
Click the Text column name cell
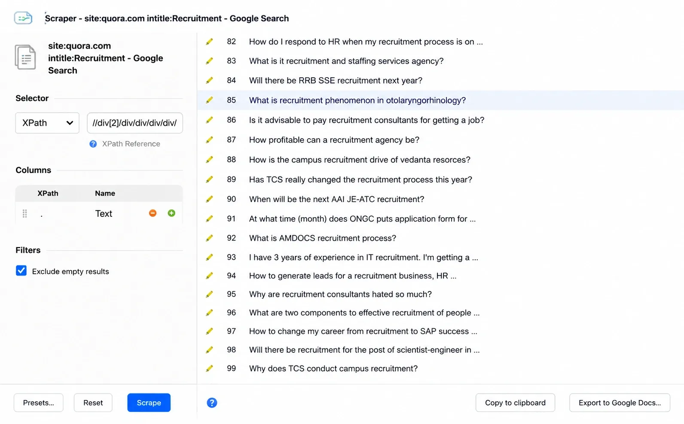click(x=104, y=214)
